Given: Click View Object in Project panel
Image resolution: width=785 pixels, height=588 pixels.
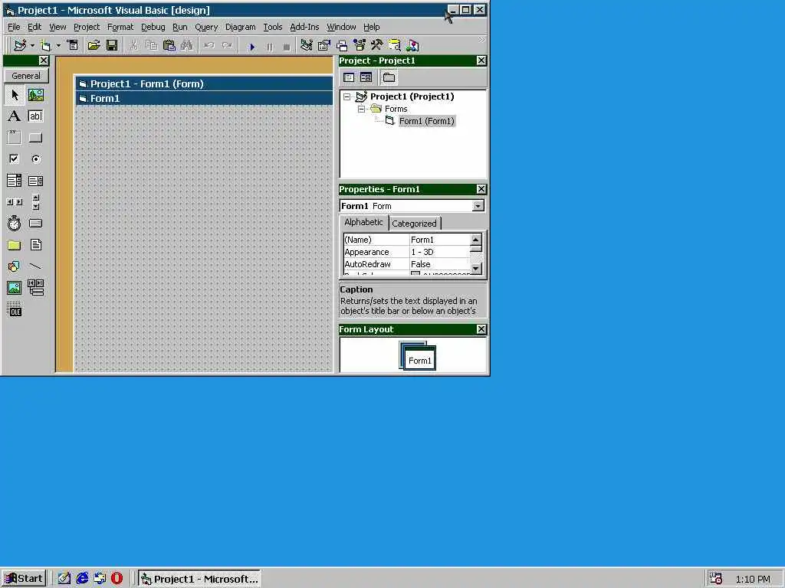Looking at the screenshot, I should tap(366, 77).
